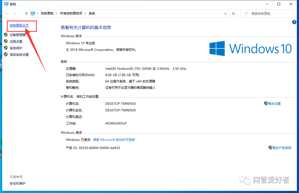Click the Windows 已激活 status text
This screenshot has width=299, height=193.
tap(78, 140)
